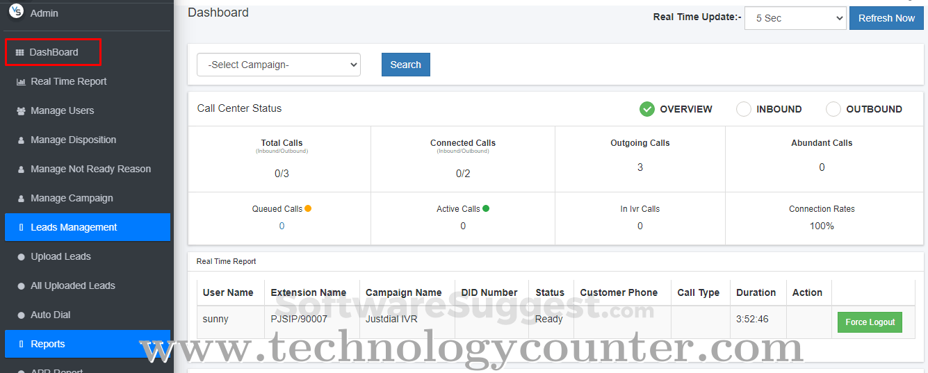Click the All Uploaded Leads bullet icon
This screenshot has height=373, width=928.
pos(21,285)
